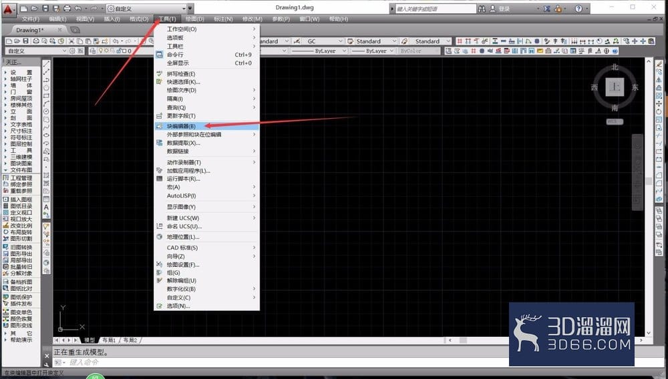Switch to the 布局1 layout tab
This screenshot has width=668, height=379.
pos(109,340)
